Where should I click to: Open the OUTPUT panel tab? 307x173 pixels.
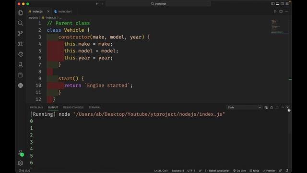[53, 108]
